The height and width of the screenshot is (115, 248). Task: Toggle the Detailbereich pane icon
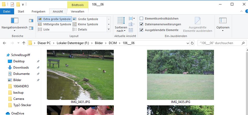(x=31, y=28)
